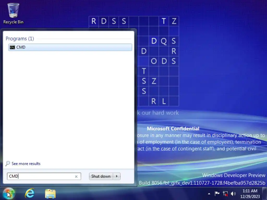Click the Programs (1) group header

coord(20,39)
